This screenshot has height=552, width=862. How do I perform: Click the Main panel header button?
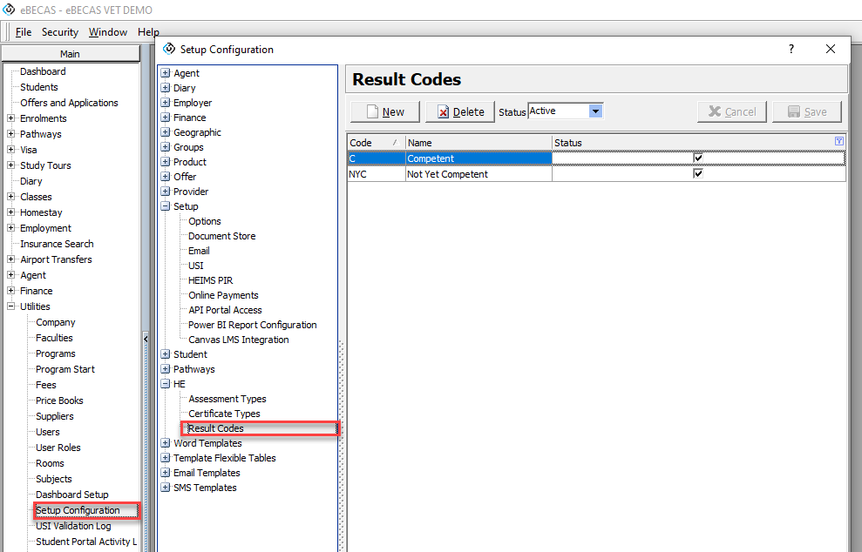click(x=70, y=54)
